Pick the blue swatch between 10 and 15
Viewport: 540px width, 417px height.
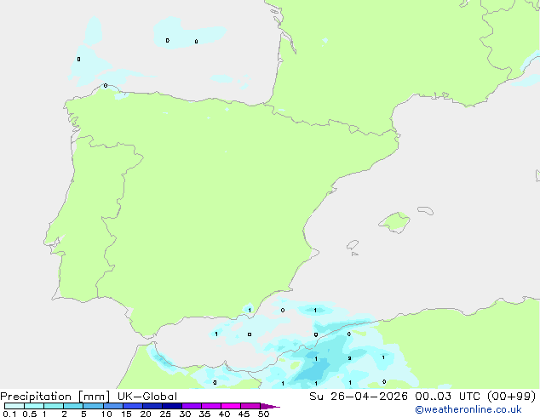[112, 406]
